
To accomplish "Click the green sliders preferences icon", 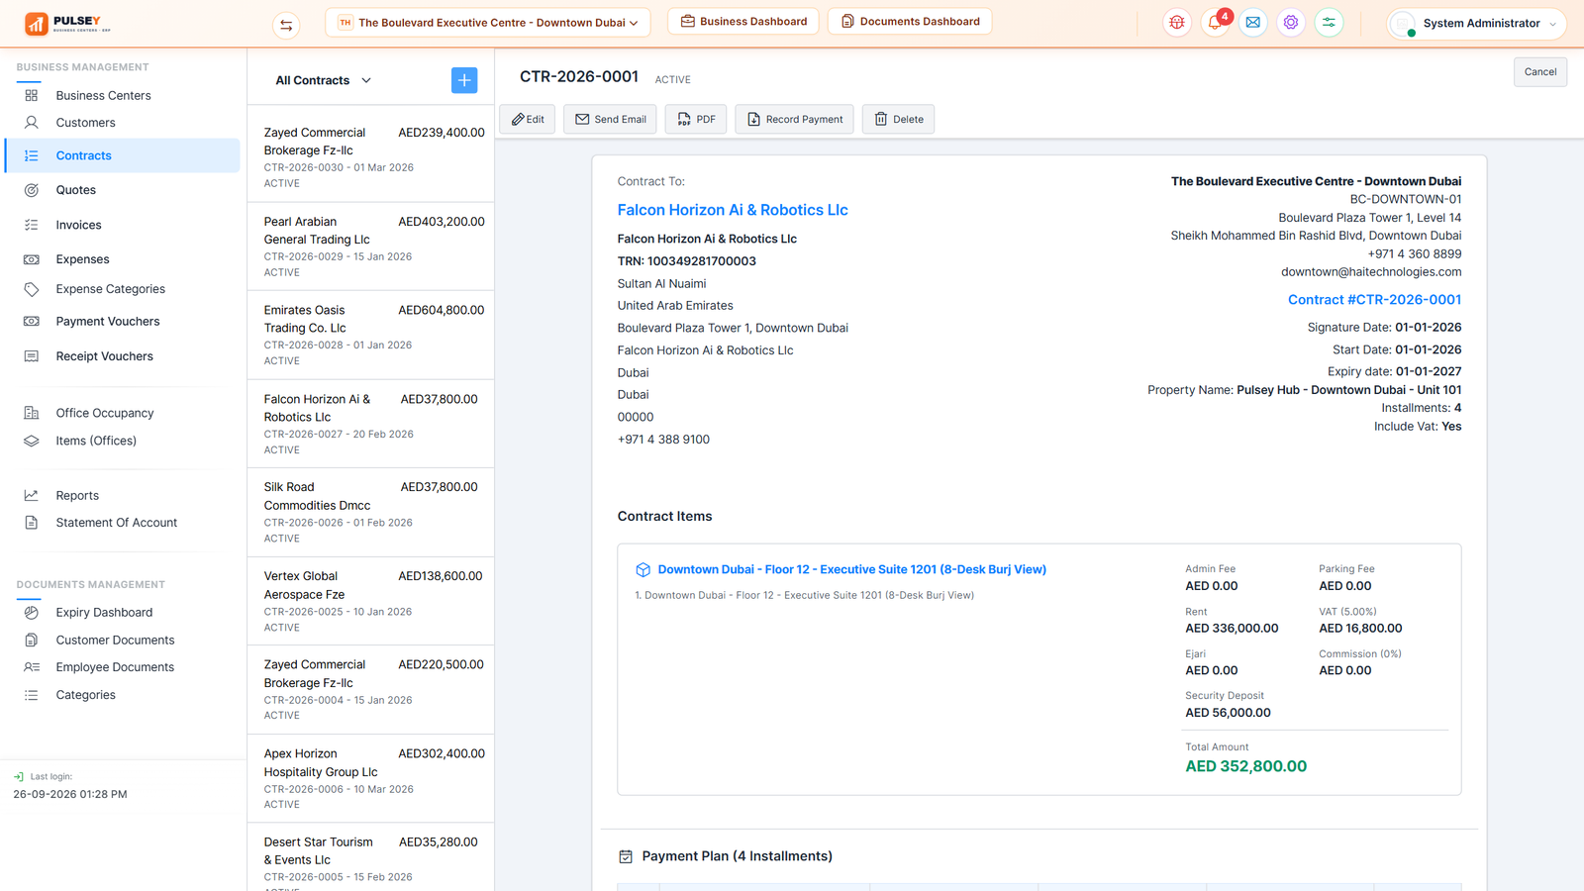I will tap(1329, 22).
